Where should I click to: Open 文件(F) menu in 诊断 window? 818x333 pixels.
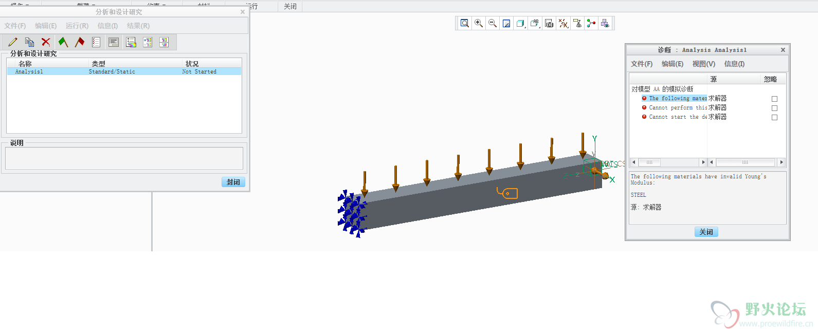(642, 64)
